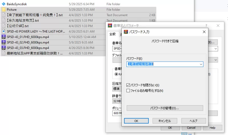This screenshot has height=135, width=228.
Task: Click video icon of SPSD-43_01.FHD_6000kps.mp4
Action: (x=4, y=37)
